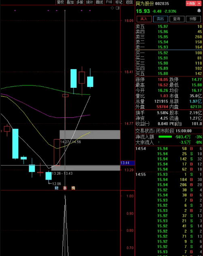Image resolution: width=203 pixels, height=256 pixels.
Task: Click the diamond icon above the chart
Action: pyautogui.click(x=112, y=8)
